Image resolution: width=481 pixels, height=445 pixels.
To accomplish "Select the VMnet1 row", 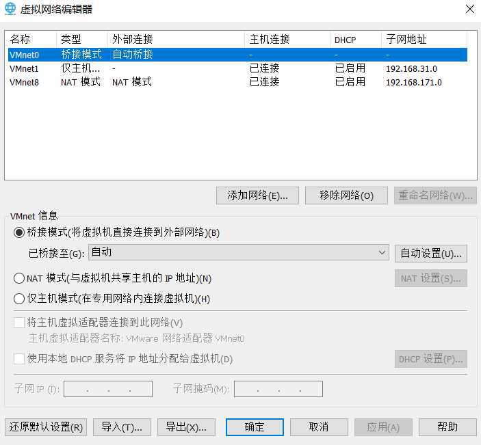I will [x=237, y=68].
